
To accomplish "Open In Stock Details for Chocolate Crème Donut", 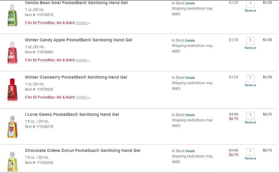I will click(190, 151).
